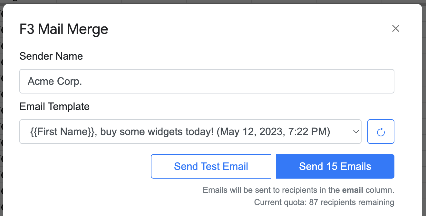
Task: Click the Email Template label
Action: tap(54, 106)
